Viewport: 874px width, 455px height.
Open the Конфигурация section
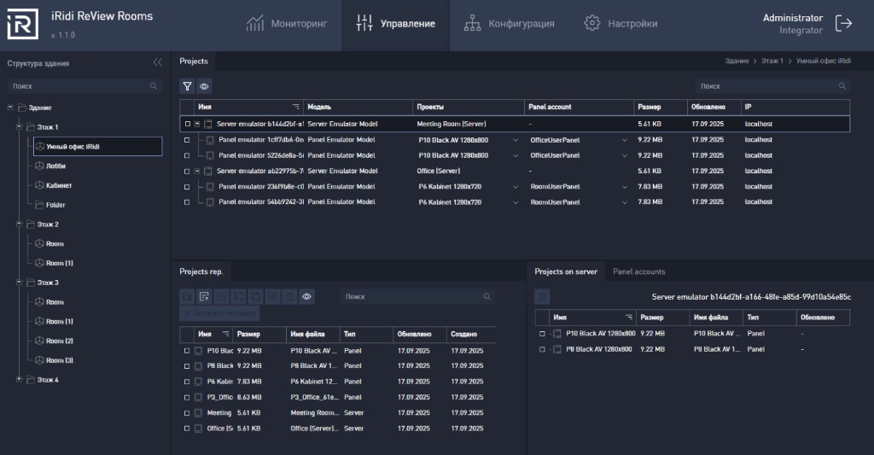509,23
